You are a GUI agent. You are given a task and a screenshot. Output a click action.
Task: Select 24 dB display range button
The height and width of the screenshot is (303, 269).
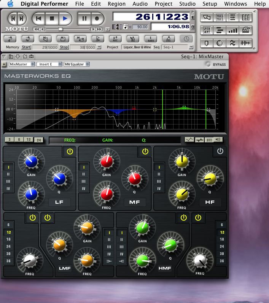[x=39, y=140]
